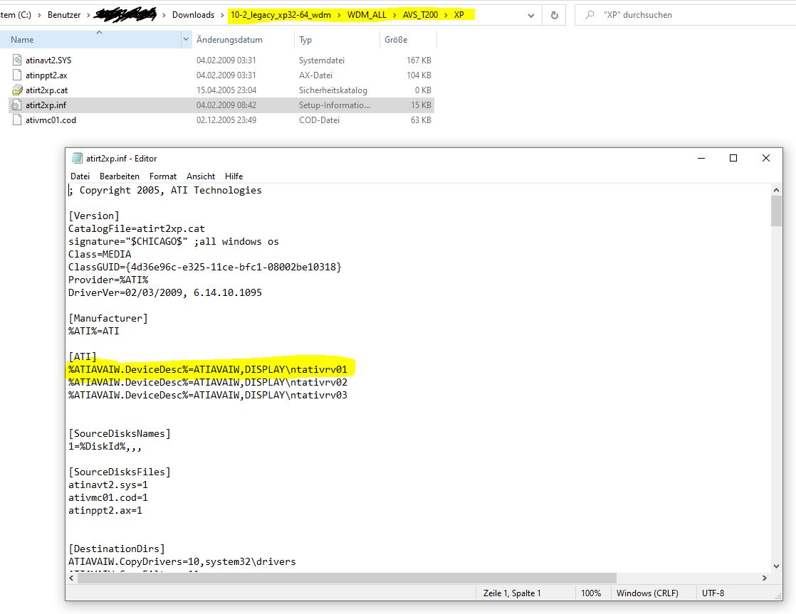Click Editor scroll right arrow
The image size is (796, 614).
765,578
